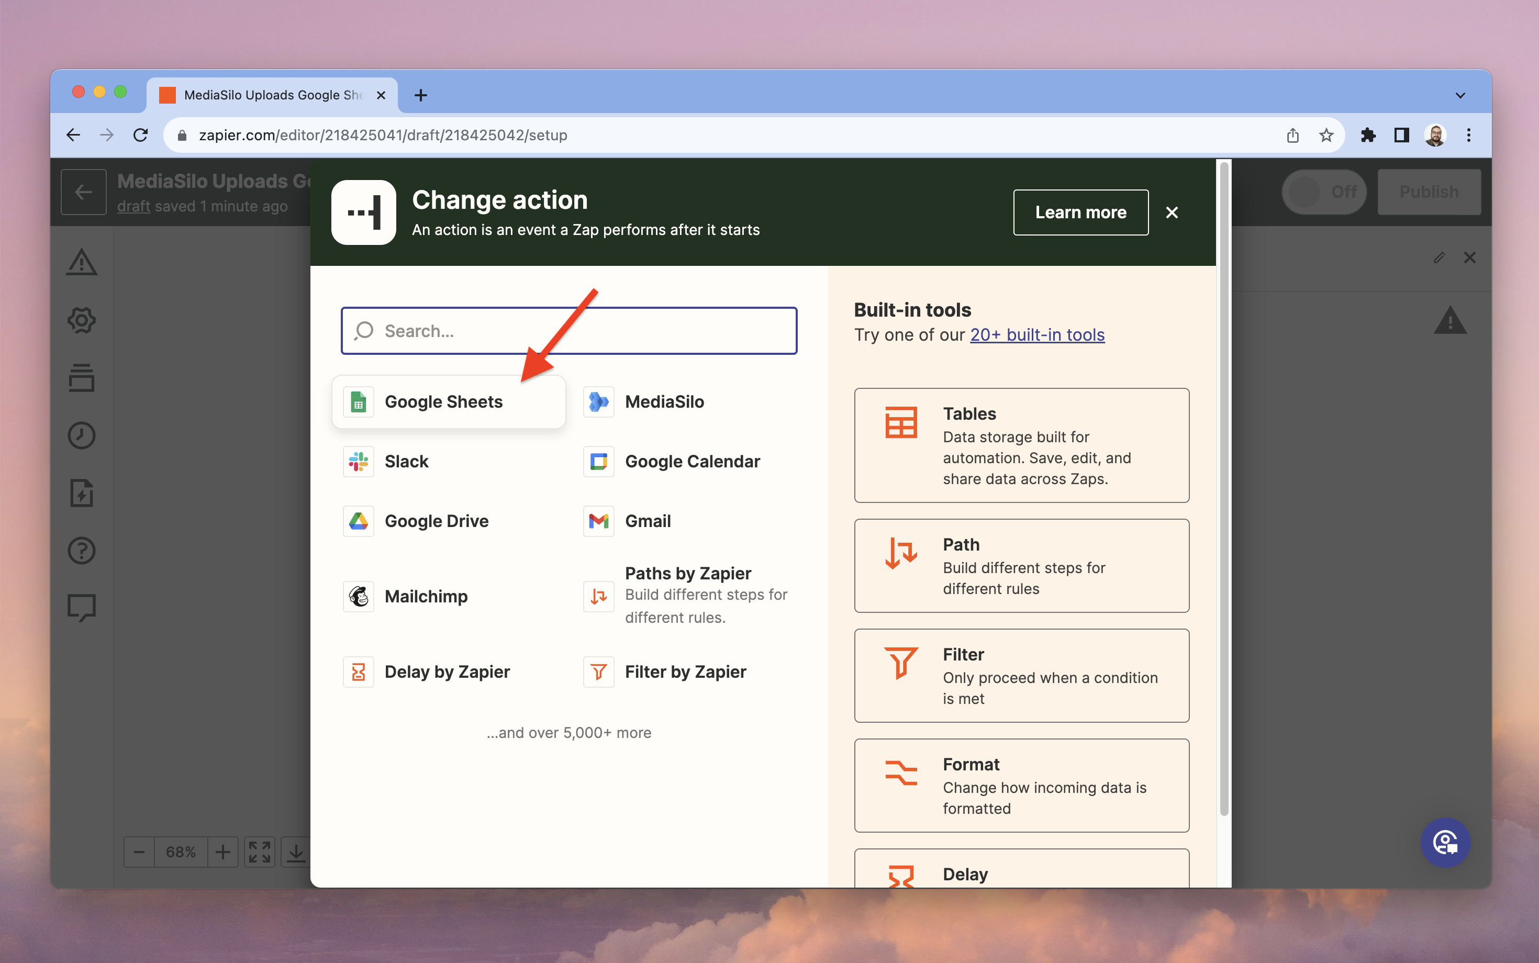This screenshot has height=963, width=1539.
Task: Open the support chat bubble
Action: 1445,842
